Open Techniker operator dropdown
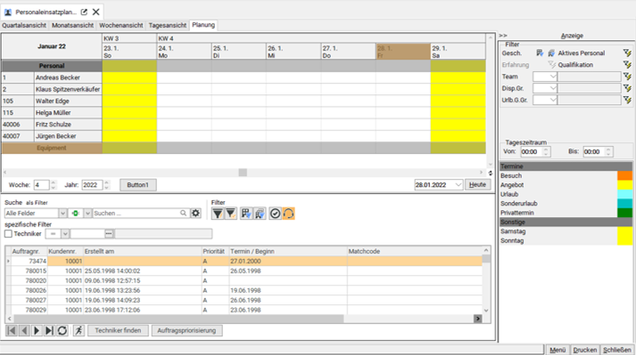 pyautogui.click(x=65, y=234)
